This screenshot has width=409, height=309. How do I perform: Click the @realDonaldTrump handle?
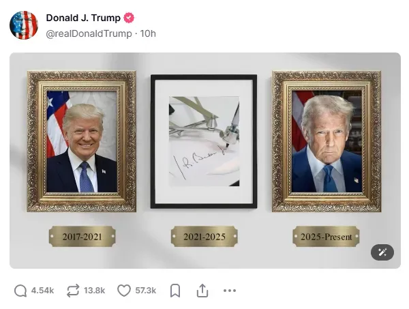point(89,33)
